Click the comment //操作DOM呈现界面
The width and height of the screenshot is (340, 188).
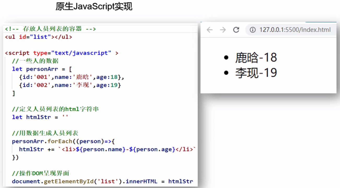pyautogui.click(x=40, y=173)
